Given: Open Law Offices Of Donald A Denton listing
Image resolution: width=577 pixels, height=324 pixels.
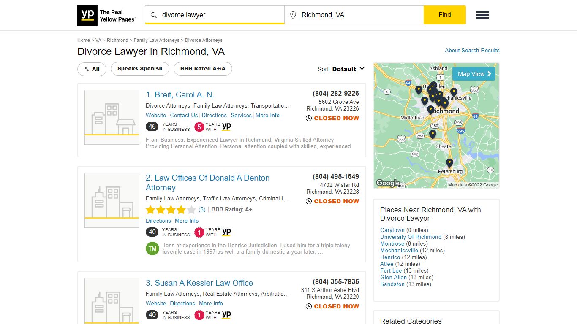Looking at the screenshot, I should [207, 183].
